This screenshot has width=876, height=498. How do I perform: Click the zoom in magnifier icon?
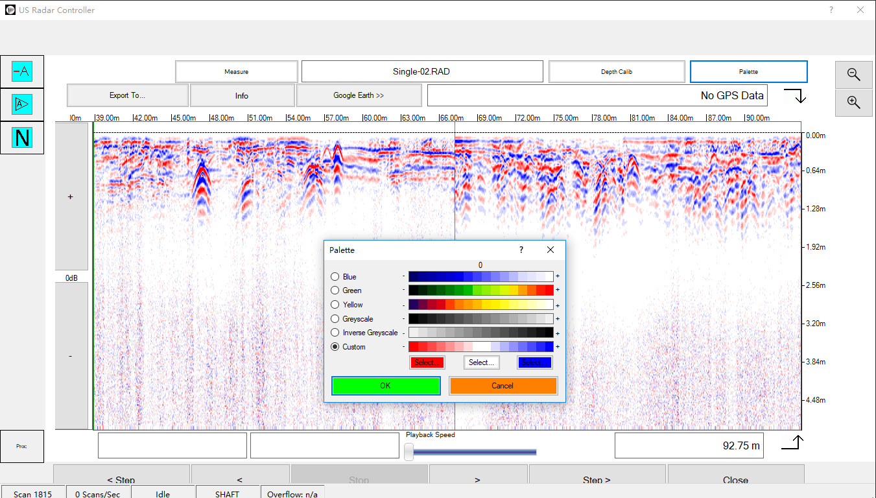853,102
